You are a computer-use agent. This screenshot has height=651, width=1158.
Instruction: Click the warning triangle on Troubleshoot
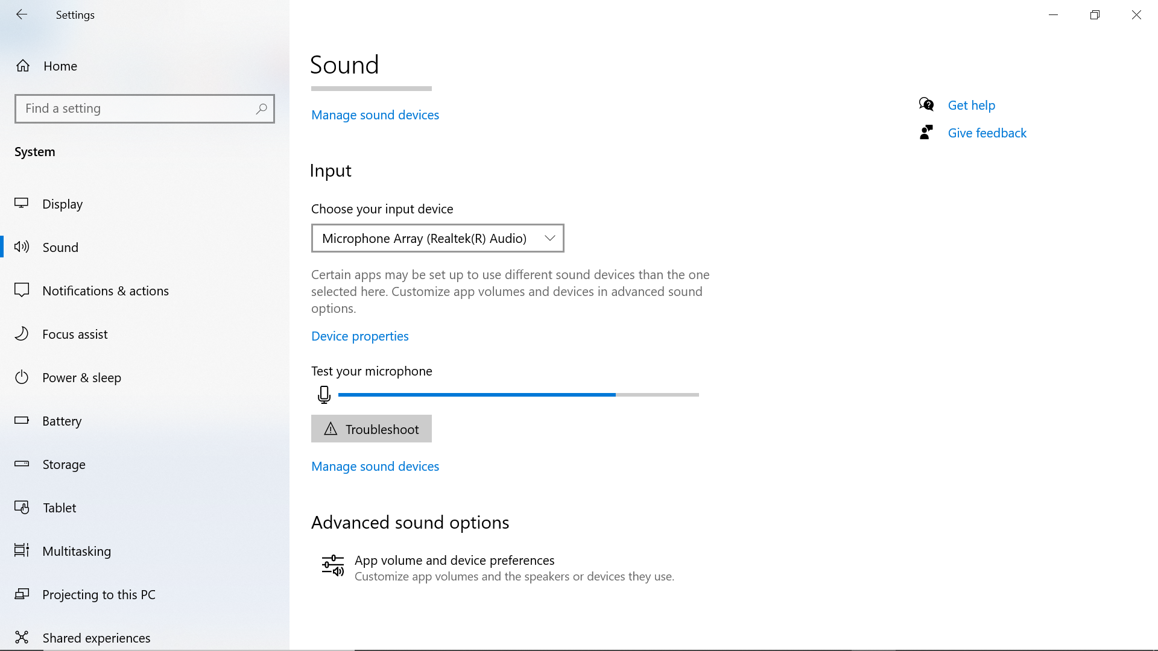coord(331,429)
